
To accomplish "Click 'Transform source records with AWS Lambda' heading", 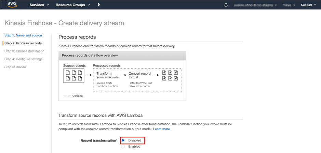I will tap(101, 116).
